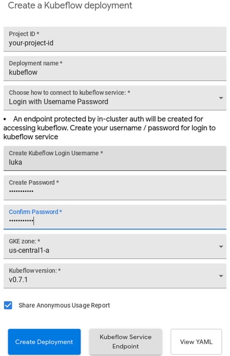Focus the Confirm Password field
This screenshot has width=230, height=356.
click(115, 217)
